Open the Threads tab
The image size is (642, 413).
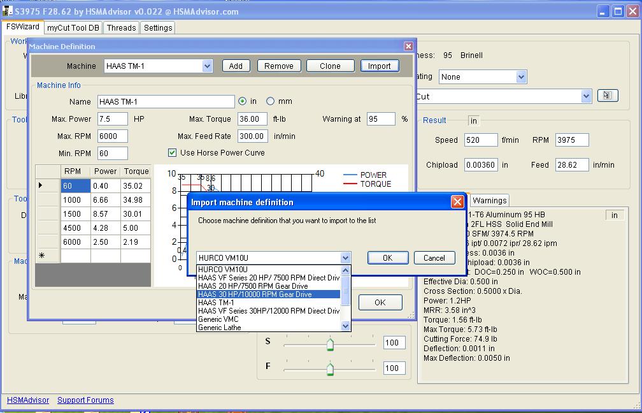pyautogui.click(x=121, y=27)
